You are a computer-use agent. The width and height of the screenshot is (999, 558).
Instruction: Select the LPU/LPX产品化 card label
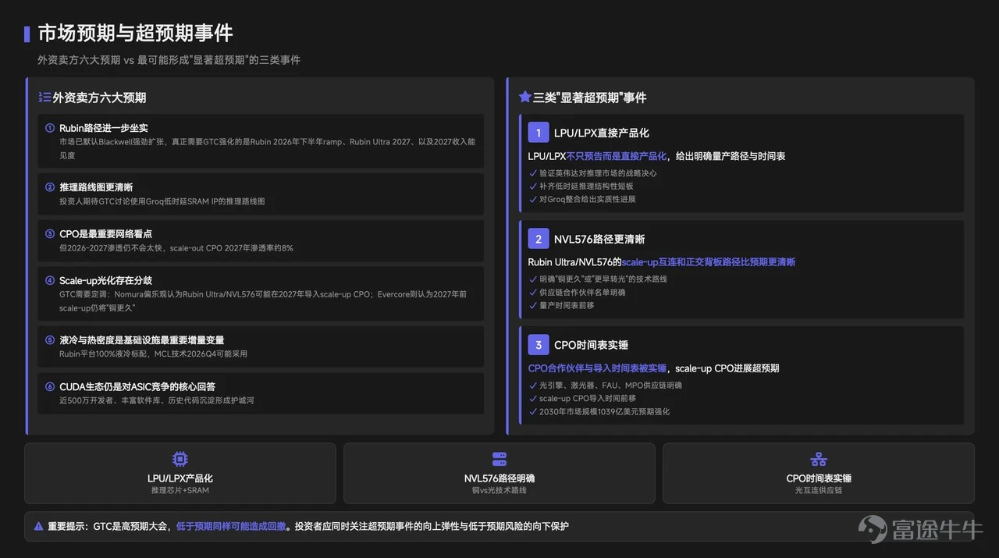pyautogui.click(x=180, y=478)
